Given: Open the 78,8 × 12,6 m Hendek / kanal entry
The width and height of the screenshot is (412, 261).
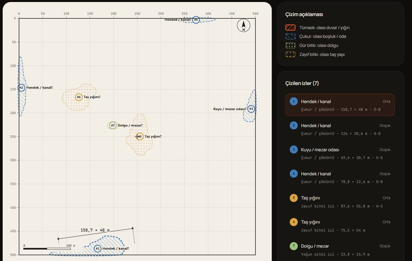Looking at the screenshot, I should (x=340, y=177).
